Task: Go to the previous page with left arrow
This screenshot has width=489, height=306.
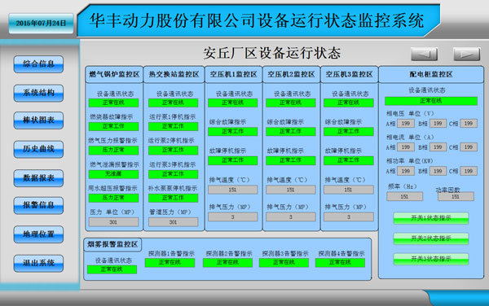Action: pyautogui.click(x=424, y=55)
